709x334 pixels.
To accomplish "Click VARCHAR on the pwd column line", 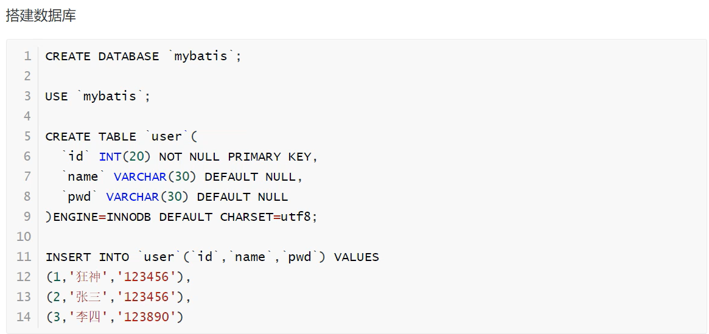I will pos(132,197).
